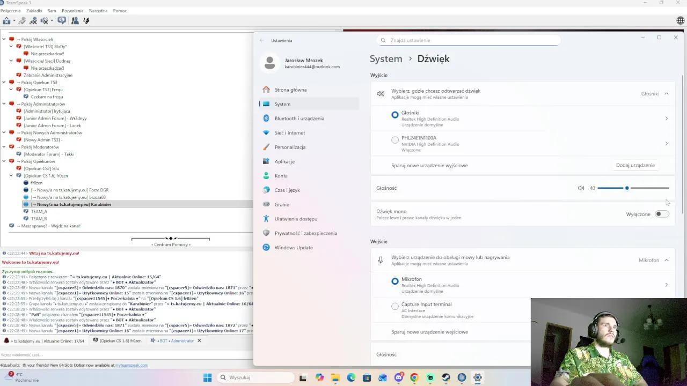Viewport: 687px width, 386px height.
Task: Click the user avatar of Jarosław Mrozek
Action: point(270,63)
